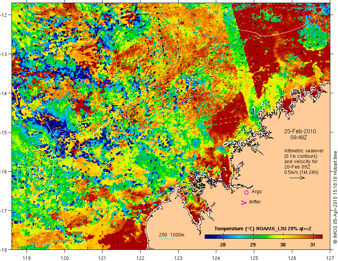Viewport: 338px width, 261px height.
Task: Click latitude axis label '-15'
Action: [x=4, y=132]
